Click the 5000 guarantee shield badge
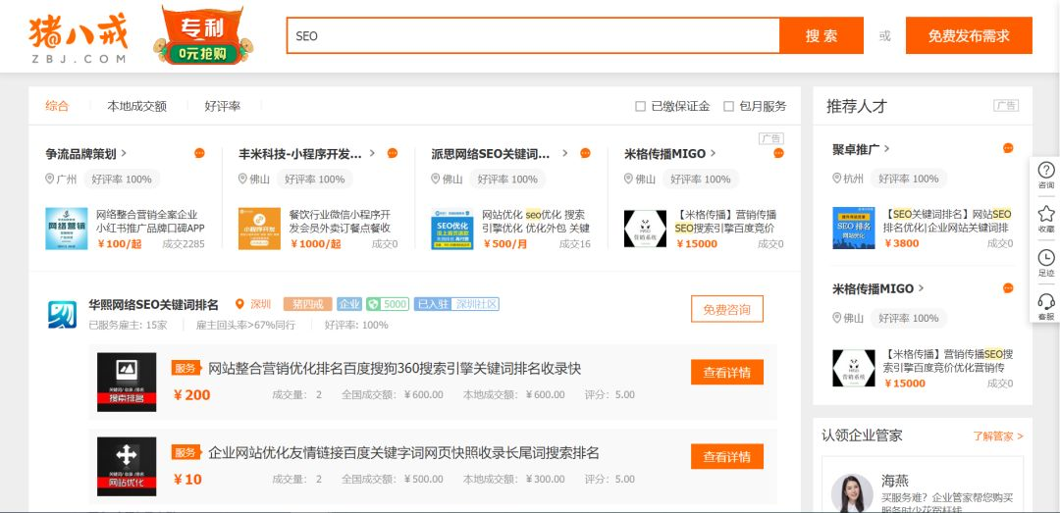This screenshot has width=1060, height=513. click(388, 304)
